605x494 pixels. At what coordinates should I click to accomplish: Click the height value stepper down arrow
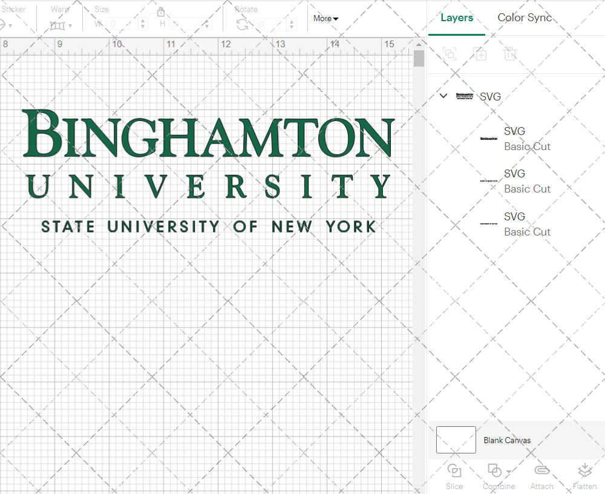206,27
